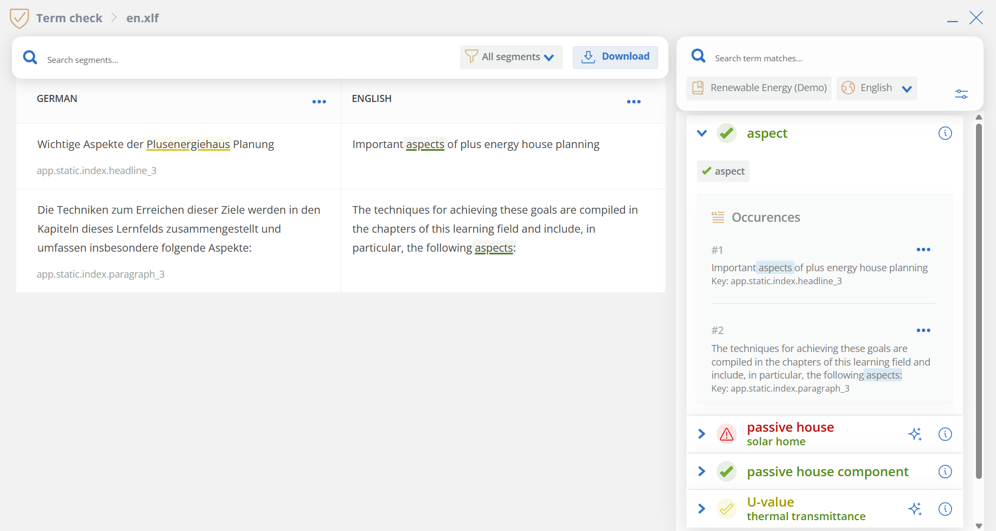Download the checked file
The width and height of the screenshot is (996, 531).
(615, 57)
